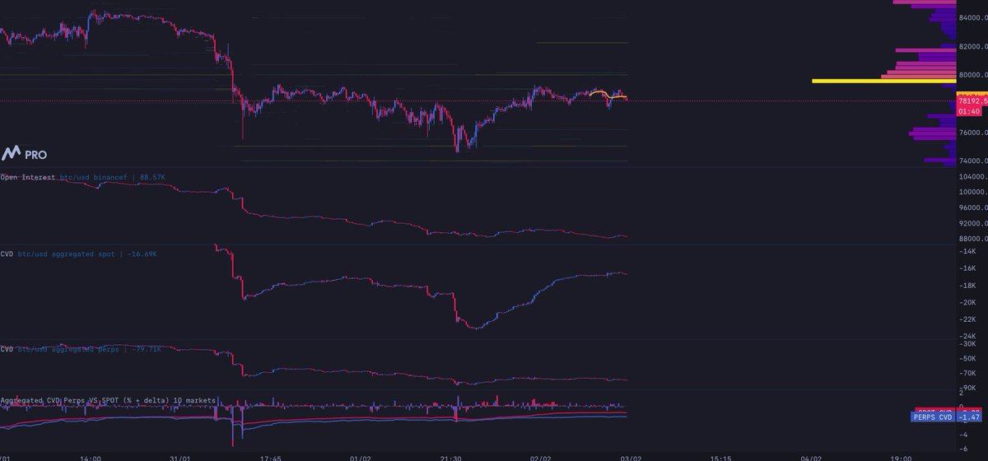Click the 31/01 date axis label

(x=179, y=457)
